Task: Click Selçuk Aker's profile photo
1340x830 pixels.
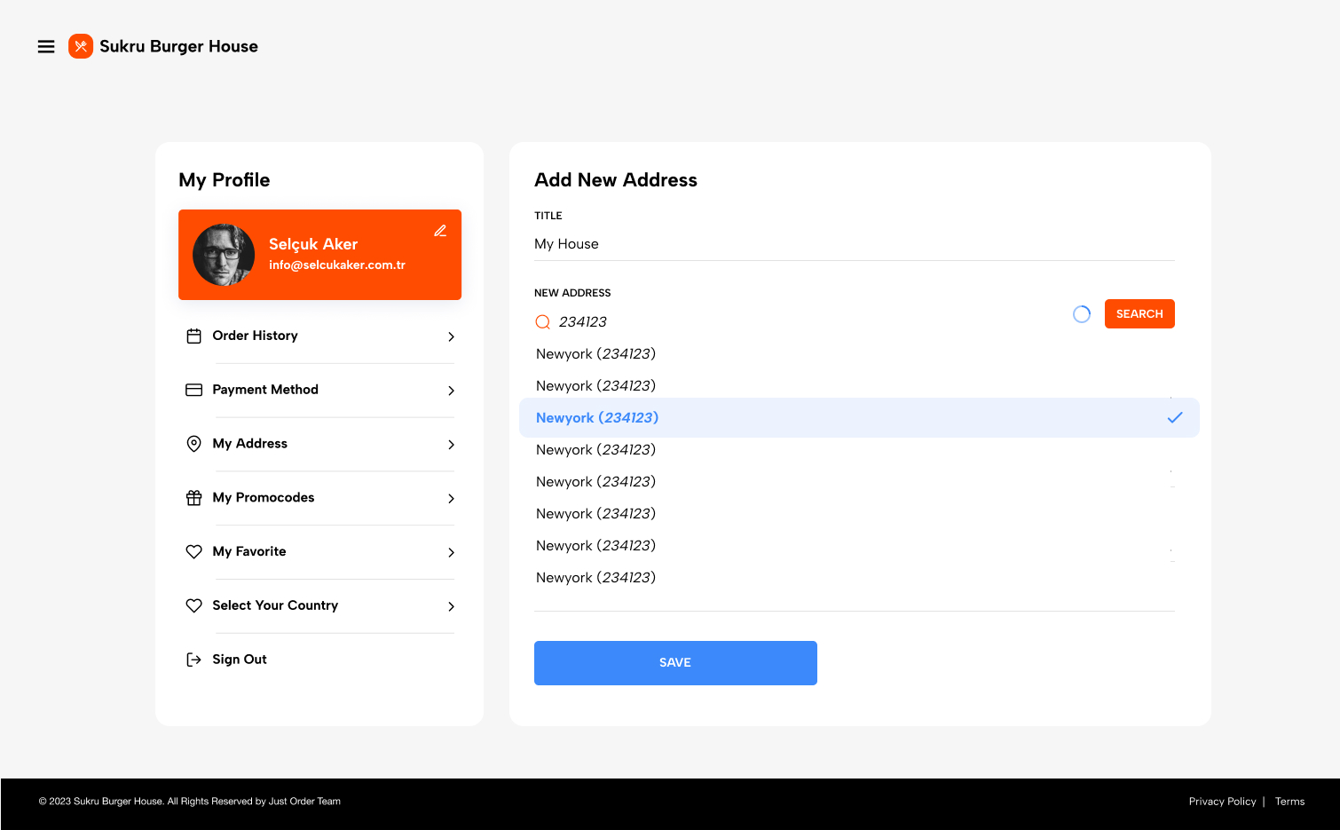Action: [224, 255]
